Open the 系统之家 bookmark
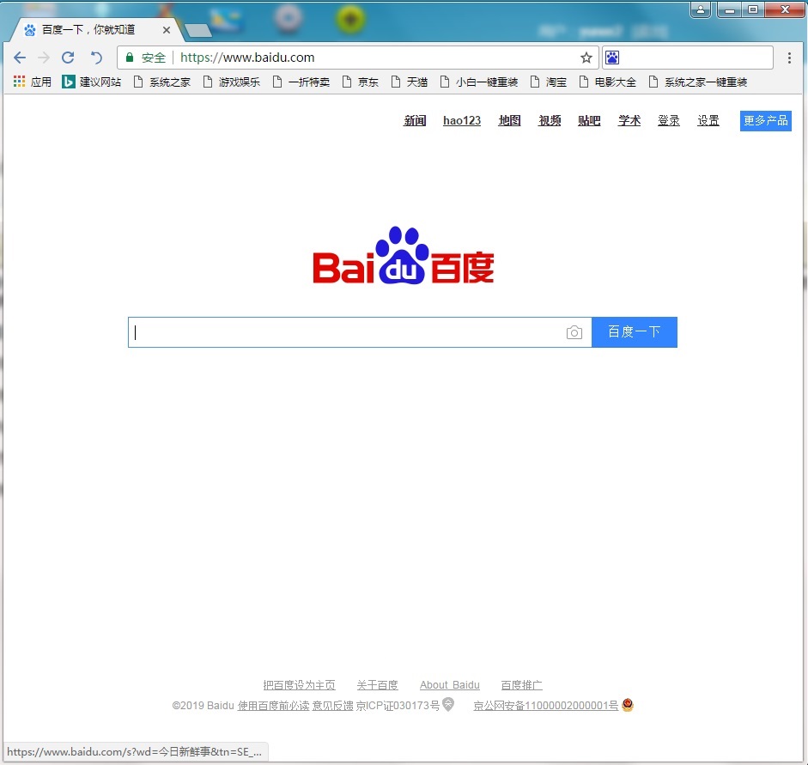This screenshot has width=808, height=765. pos(161,82)
